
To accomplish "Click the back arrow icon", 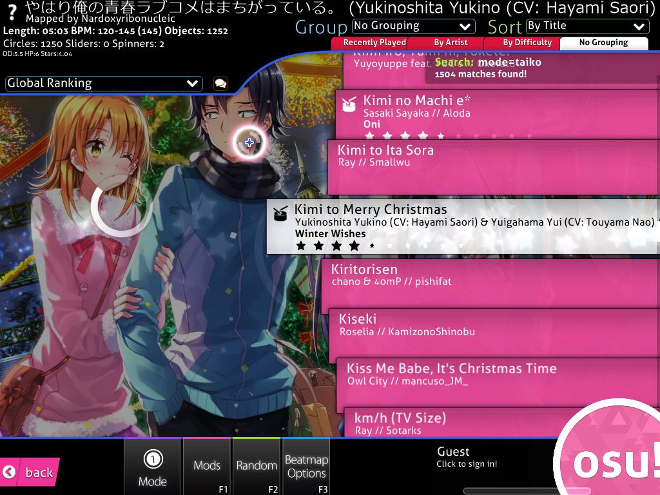I will [9, 472].
